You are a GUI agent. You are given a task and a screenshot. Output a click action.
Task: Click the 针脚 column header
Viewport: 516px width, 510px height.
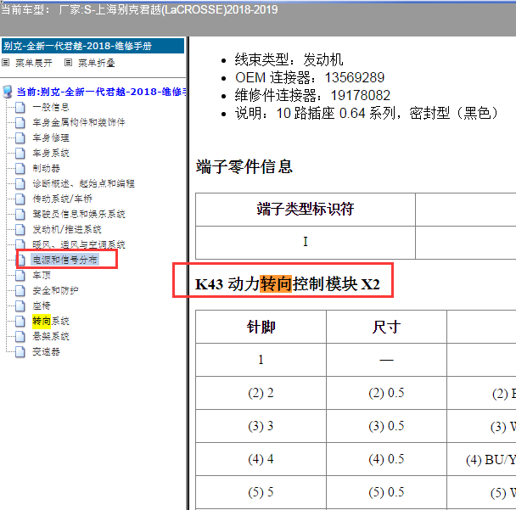(x=261, y=327)
